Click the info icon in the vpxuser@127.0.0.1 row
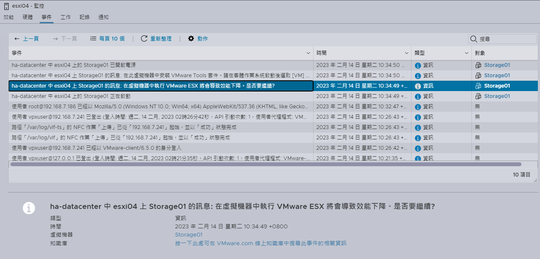This screenshot has width=540, height=259. coord(418,158)
